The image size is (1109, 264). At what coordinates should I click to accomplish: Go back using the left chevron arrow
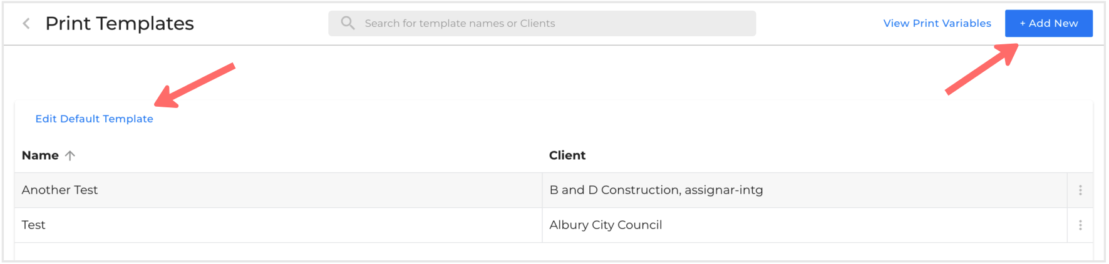tap(26, 24)
